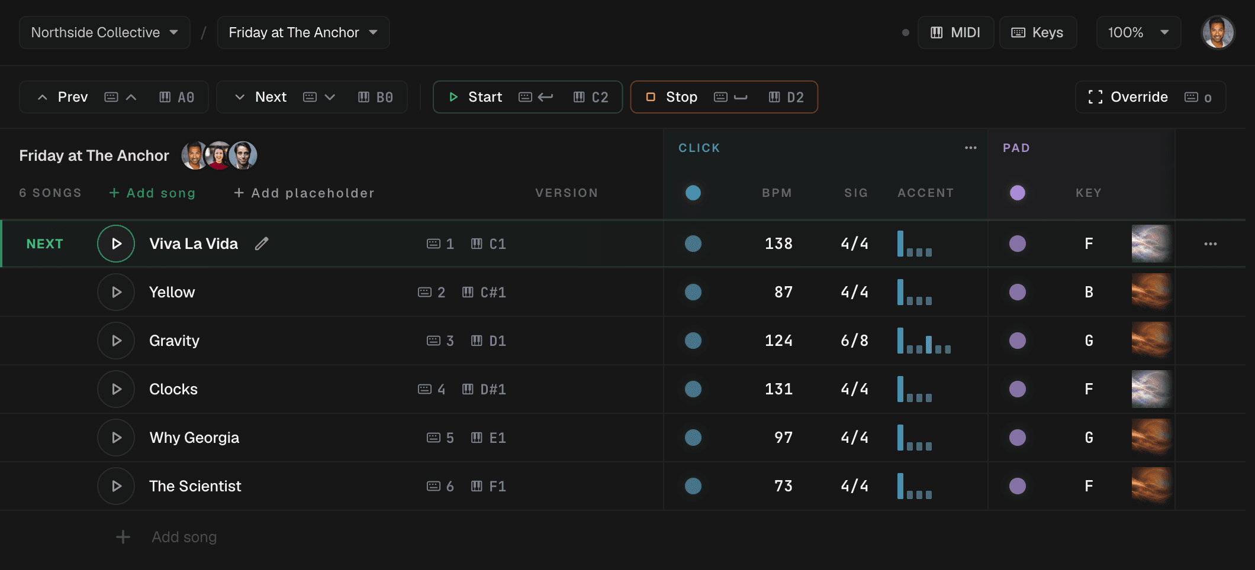The height and width of the screenshot is (570, 1255).
Task: Toggle pad for all songs in header
Action: 1018,193
